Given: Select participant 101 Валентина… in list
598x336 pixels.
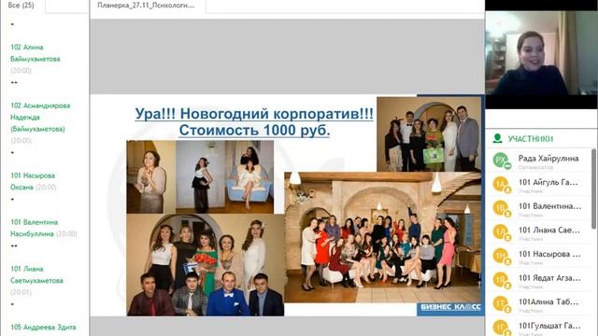Looking at the screenshot, I should (549, 206).
